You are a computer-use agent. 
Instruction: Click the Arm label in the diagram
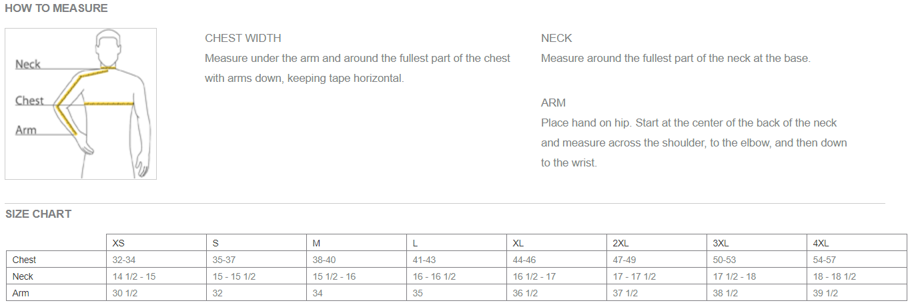pyautogui.click(x=26, y=131)
